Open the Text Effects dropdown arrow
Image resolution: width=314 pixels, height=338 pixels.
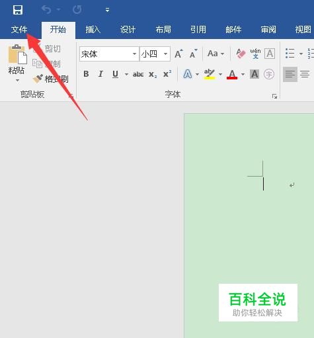pos(197,74)
